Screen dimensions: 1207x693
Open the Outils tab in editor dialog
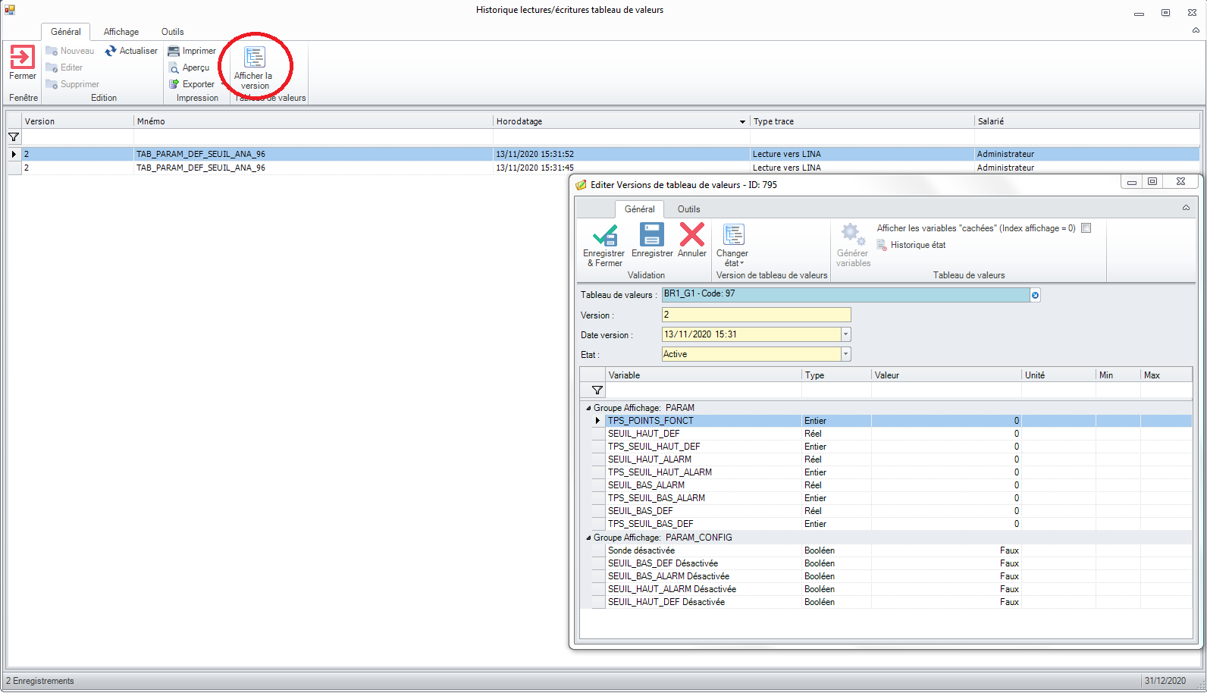(x=688, y=209)
